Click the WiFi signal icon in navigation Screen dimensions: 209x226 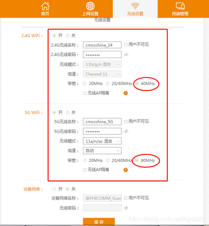[135, 6]
